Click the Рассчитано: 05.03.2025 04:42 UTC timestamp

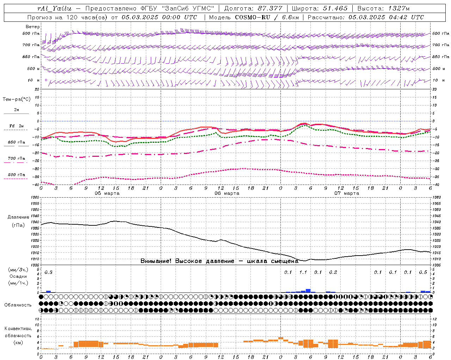tap(366, 17)
